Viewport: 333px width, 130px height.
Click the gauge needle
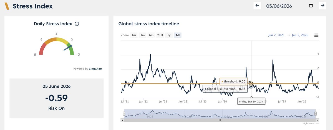(68, 48)
